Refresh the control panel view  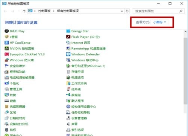point(127,11)
